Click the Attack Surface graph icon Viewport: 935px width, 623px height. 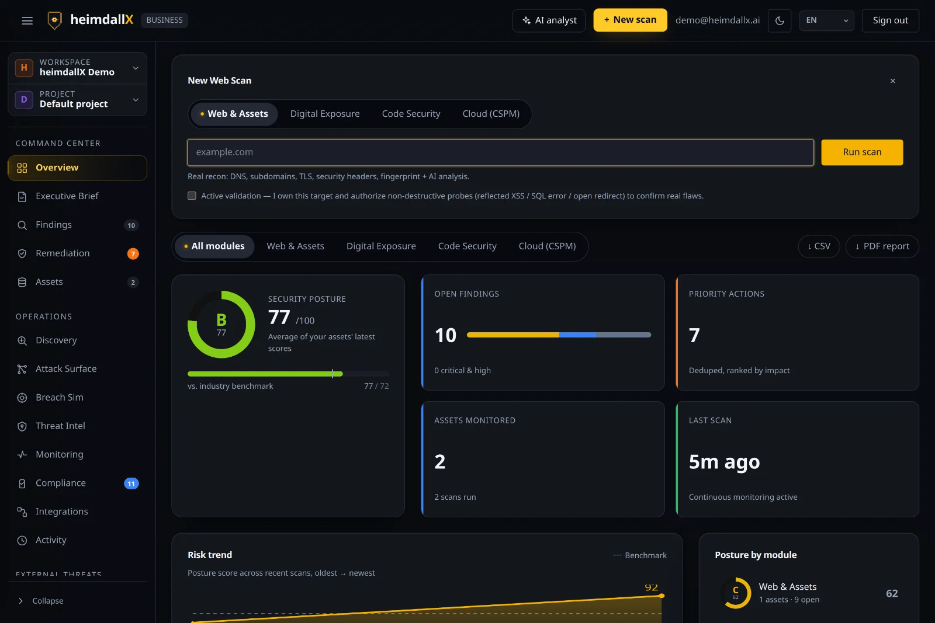pyautogui.click(x=22, y=370)
